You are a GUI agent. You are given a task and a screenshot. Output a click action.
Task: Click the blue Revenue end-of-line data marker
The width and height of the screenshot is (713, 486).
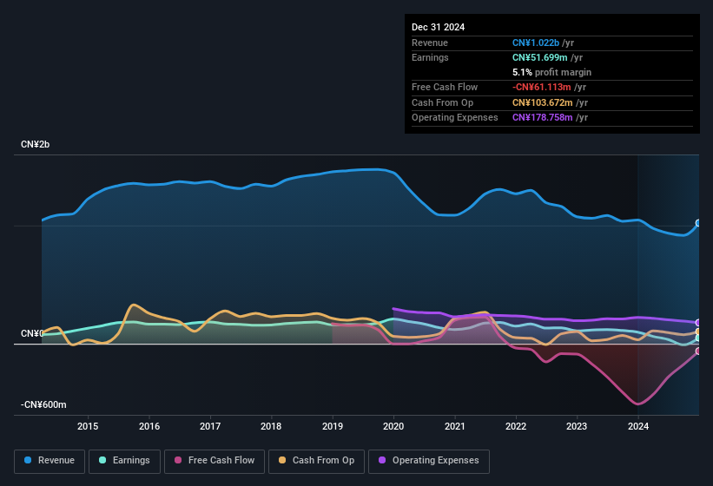[698, 222]
